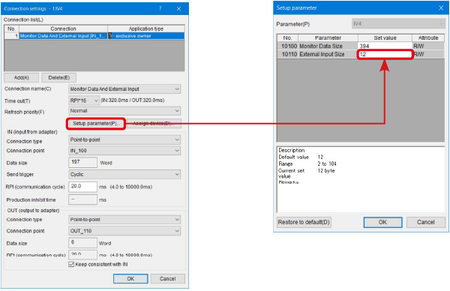The height and width of the screenshot is (291, 450).
Task: Click the Assign device(D) button
Action: [154, 124]
